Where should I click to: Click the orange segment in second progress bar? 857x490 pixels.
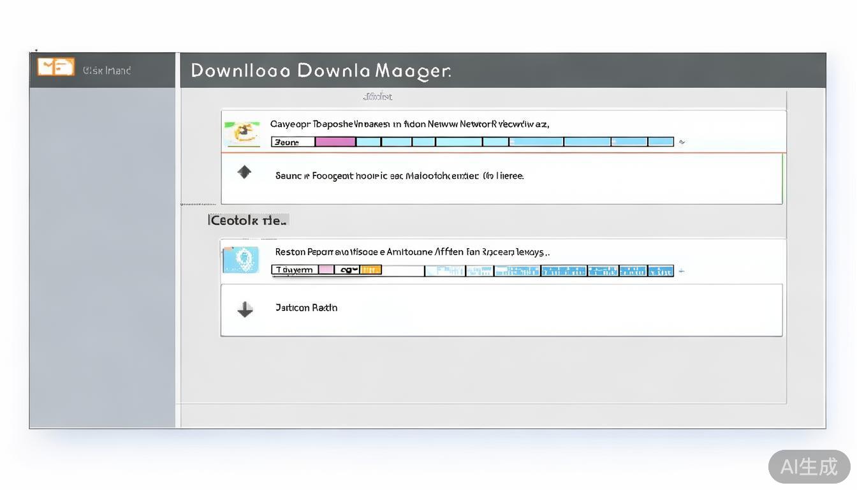click(x=371, y=270)
